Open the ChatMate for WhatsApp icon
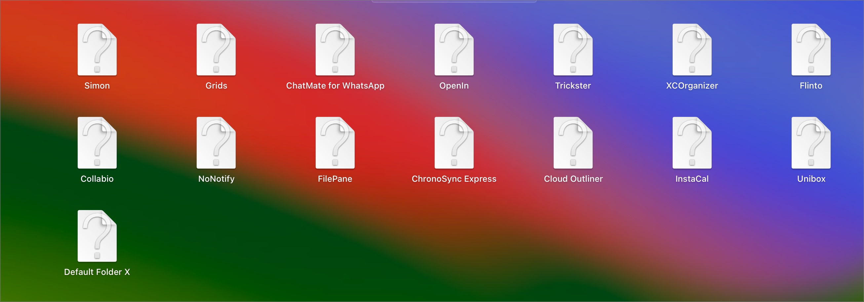The height and width of the screenshot is (302, 864). pos(335,50)
